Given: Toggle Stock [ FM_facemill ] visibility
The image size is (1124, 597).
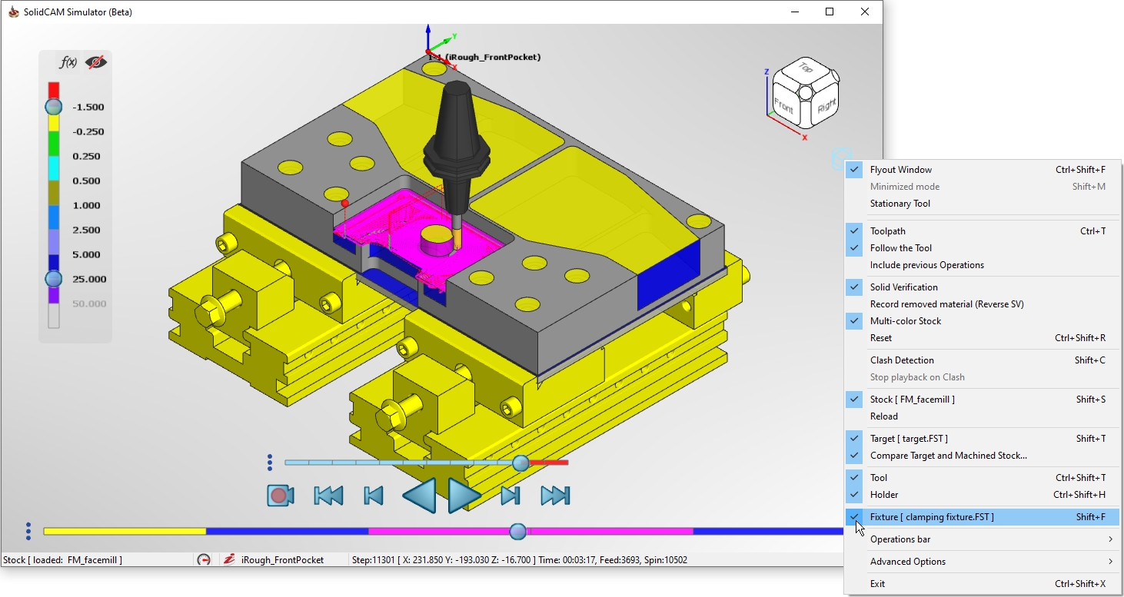Looking at the screenshot, I should click(982, 400).
